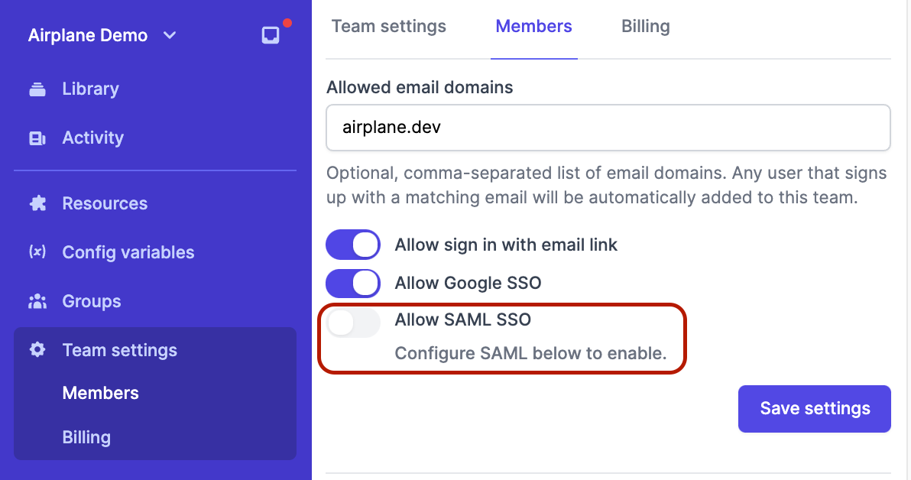
Task: Click the Groups people icon
Action: 37,301
